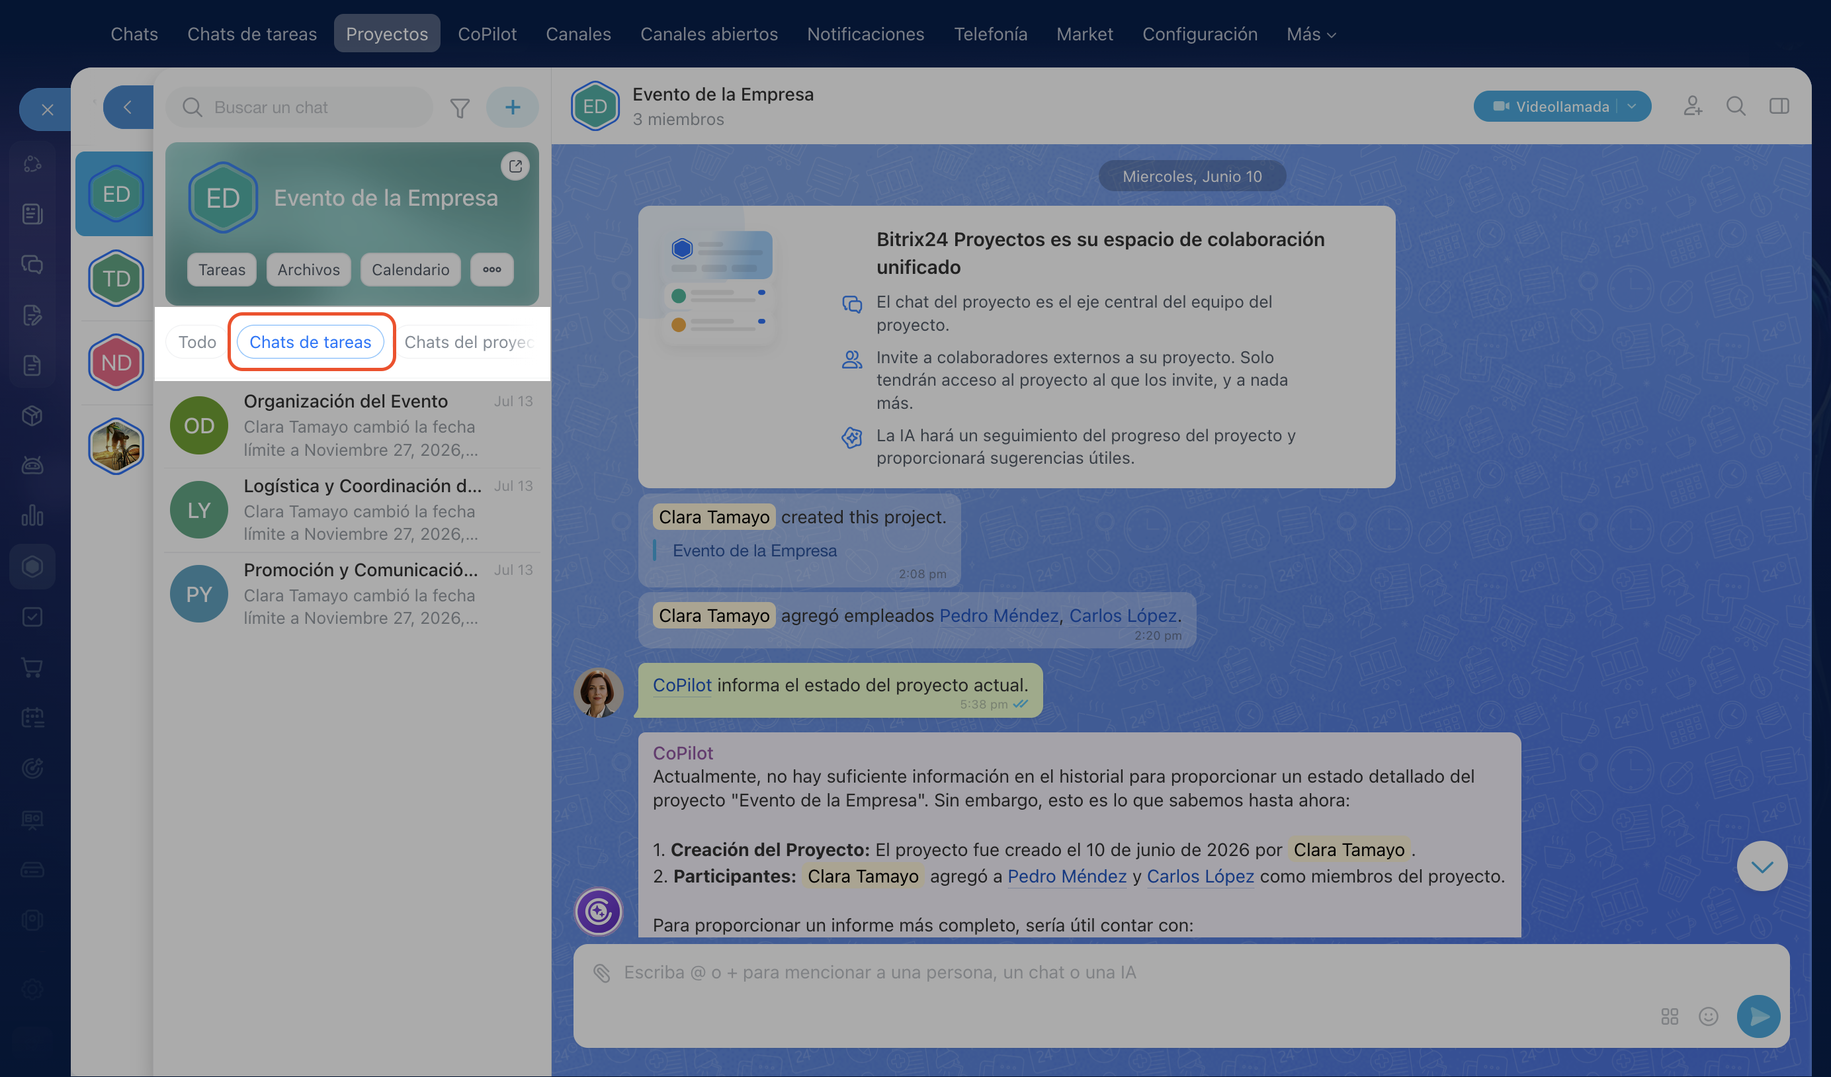Screen dimensions: 1831x1077
Task: Attach a file with the paperclip icon
Action: 601,973
